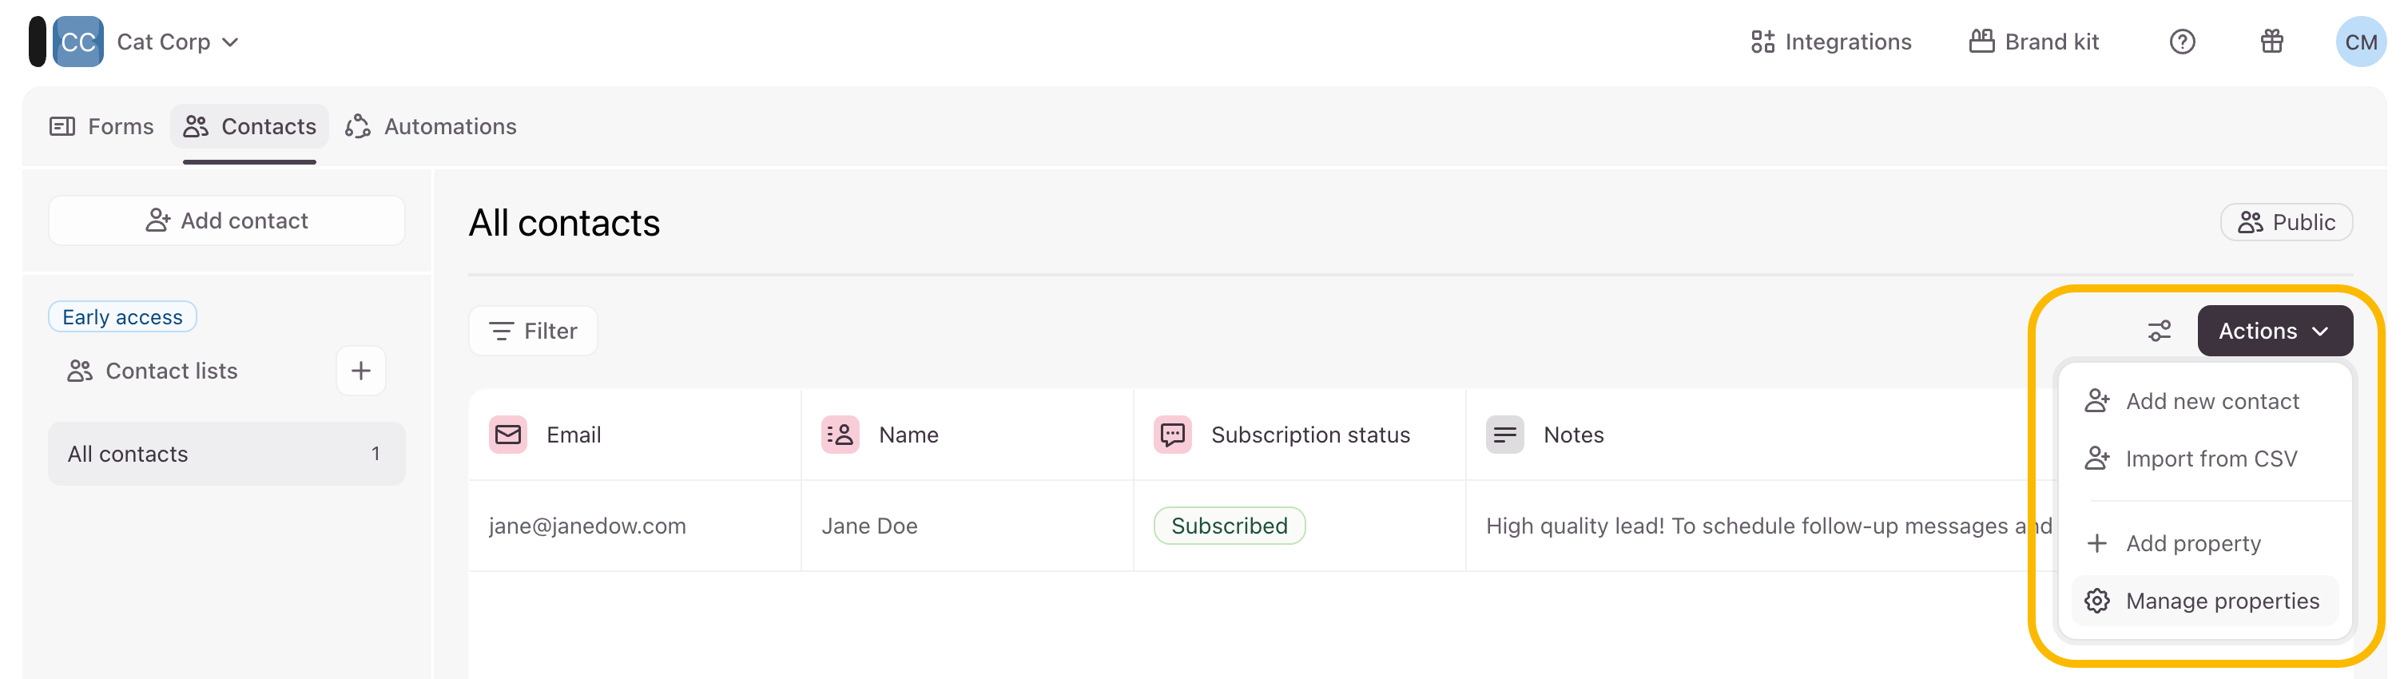The height and width of the screenshot is (679, 2408).
Task: Switch to the Automations tab
Action: point(431,126)
